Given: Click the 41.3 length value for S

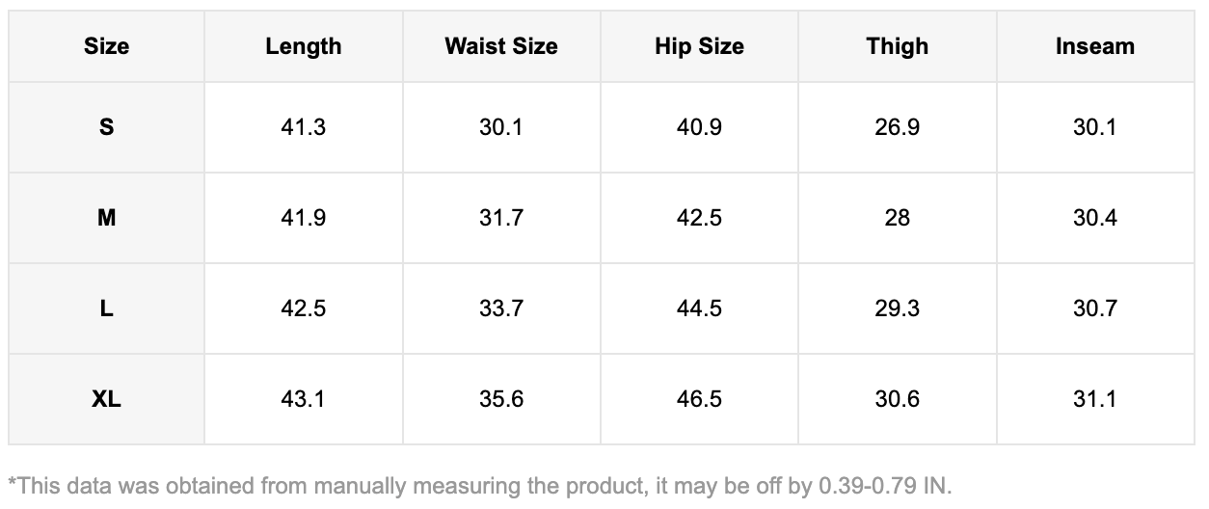Looking at the screenshot, I should (x=304, y=127).
